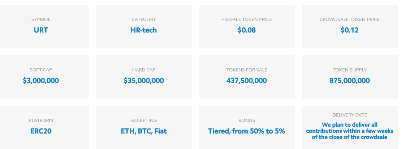Screen dimensions: 410x149
Task: Click the 437,500,000 tokens for sale
Action: (247, 80)
